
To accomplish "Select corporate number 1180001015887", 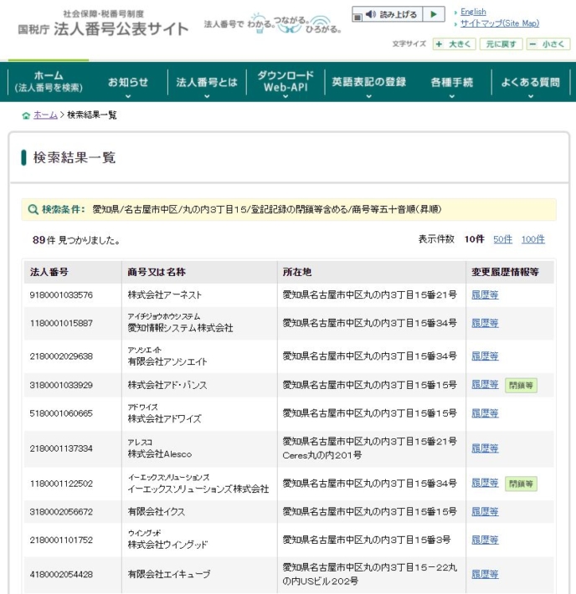I will pyautogui.click(x=61, y=324).
